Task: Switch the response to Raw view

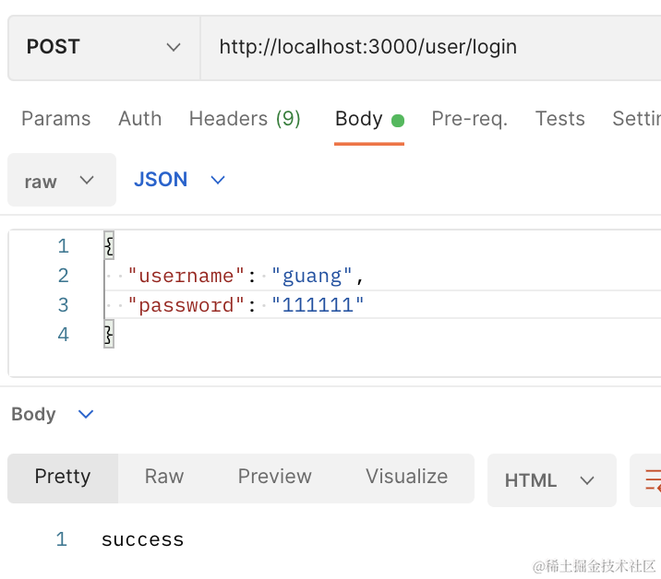Action: click(x=164, y=477)
